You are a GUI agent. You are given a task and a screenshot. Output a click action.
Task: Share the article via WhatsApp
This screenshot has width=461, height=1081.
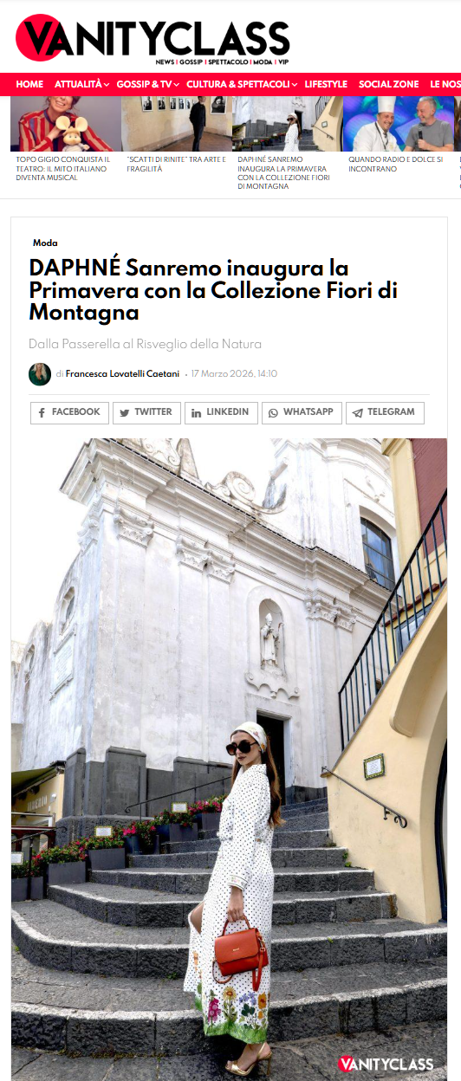[302, 412]
